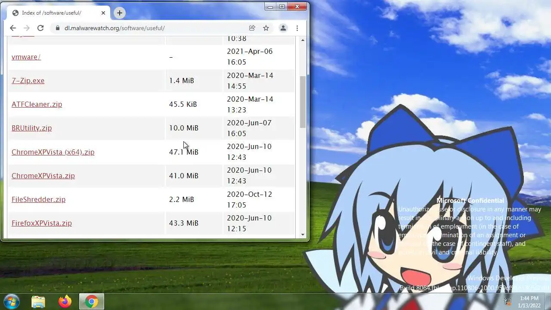
Task: Download FirefoxXPVista.zip
Action: pyautogui.click(x=42, y=223)
